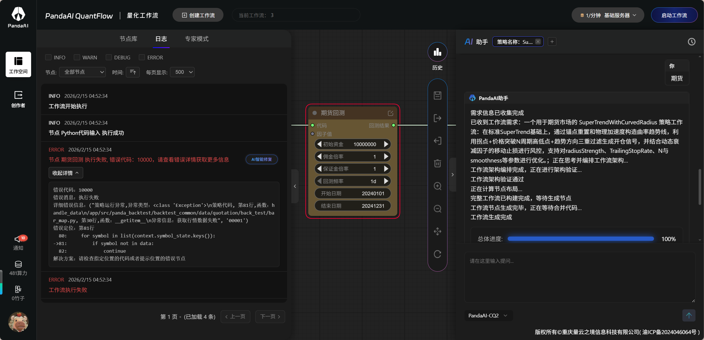Toggle the time sort order icon

point(133,72)
